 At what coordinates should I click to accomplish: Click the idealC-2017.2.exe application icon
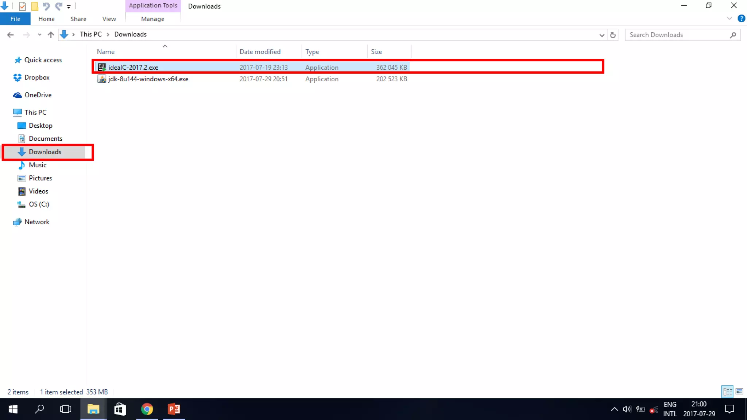[x=102, y=67]
